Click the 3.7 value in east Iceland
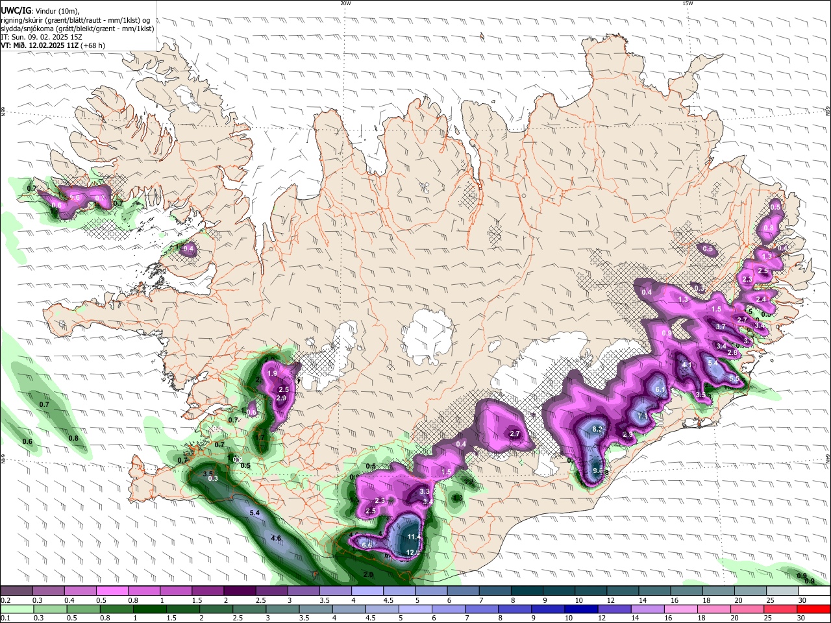831x623 pixels. point(721,326)
